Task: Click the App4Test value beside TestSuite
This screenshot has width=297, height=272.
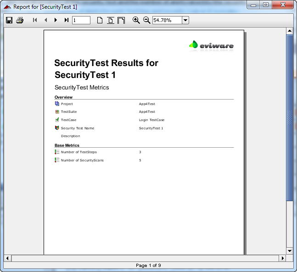Action: click(147, 112)
